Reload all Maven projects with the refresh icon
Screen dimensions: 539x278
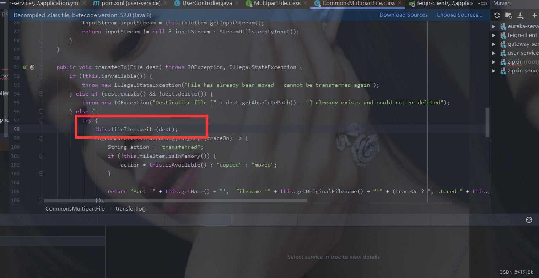[x=497, y=15]
